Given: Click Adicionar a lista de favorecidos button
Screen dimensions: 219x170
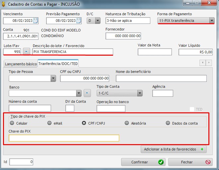Looking at the screenshot, I should click(x=174, y=149).
